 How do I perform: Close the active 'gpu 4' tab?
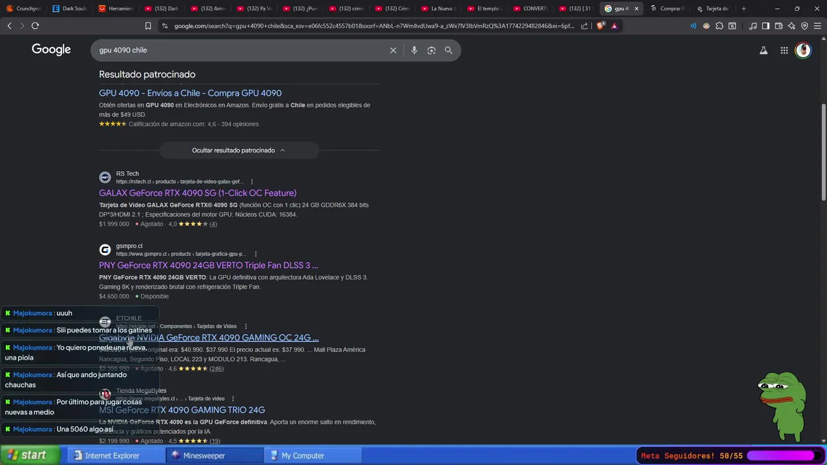click(636, 8)
